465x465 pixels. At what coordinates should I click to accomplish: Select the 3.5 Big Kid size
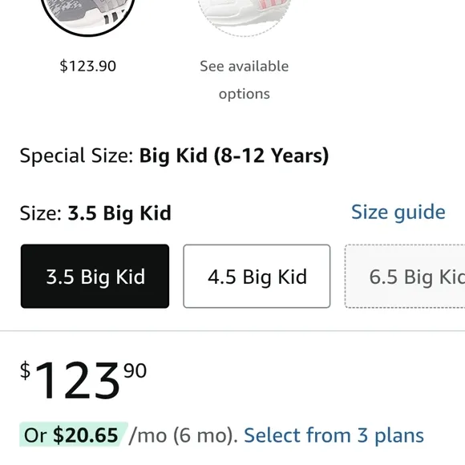95,276
